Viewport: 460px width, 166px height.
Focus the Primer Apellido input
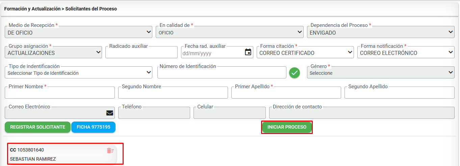(x=286, y=93)
